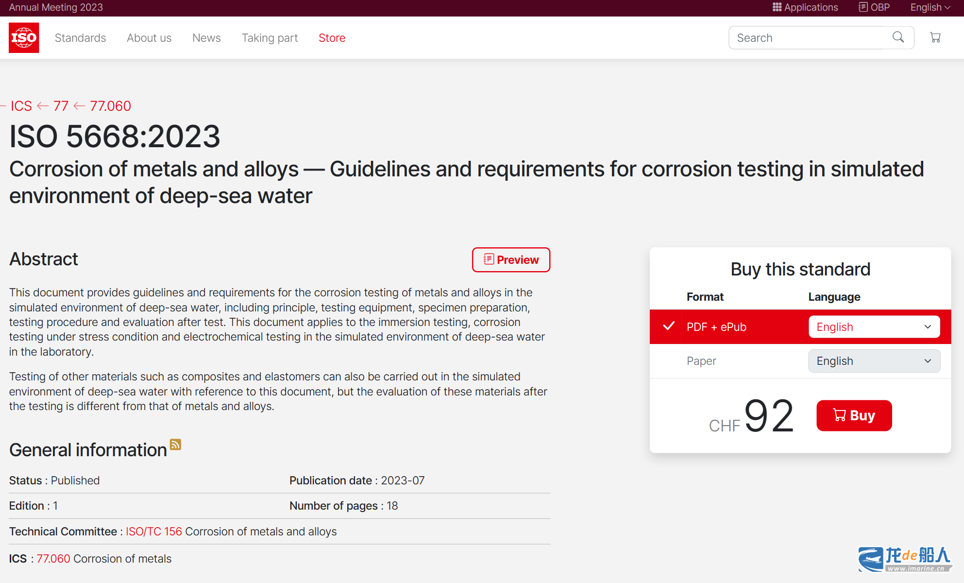
Task: Click the RSS feed icon near General information
Action: [x=175, y=445]
